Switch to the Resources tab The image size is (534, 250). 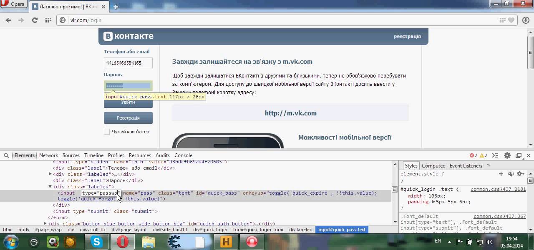(x=140, y=155)
